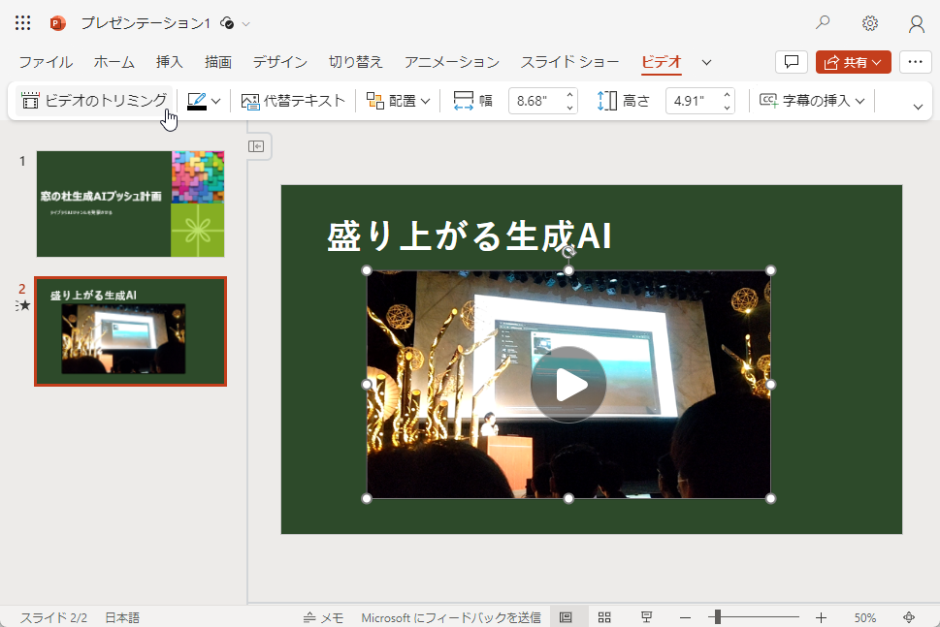This screenshot has height=627, width=940.
Task: Toggle the Notes (メモ) pane
Action: coord(323,616)
